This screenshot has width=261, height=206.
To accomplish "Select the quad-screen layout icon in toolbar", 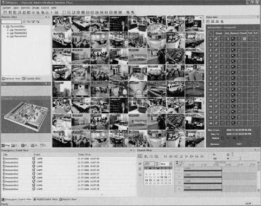I will coord(69,12).
